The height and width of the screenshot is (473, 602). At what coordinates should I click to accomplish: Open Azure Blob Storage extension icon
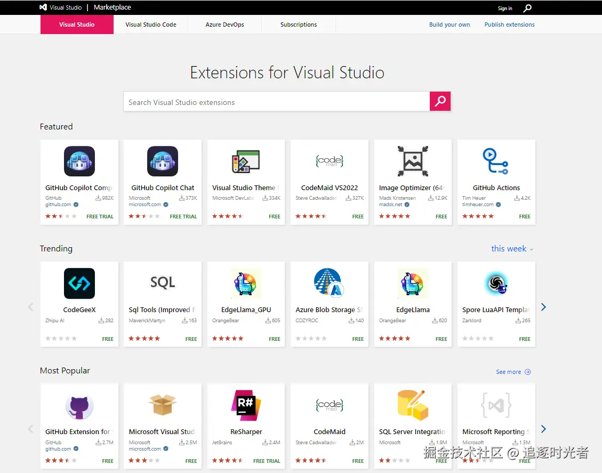328,283
